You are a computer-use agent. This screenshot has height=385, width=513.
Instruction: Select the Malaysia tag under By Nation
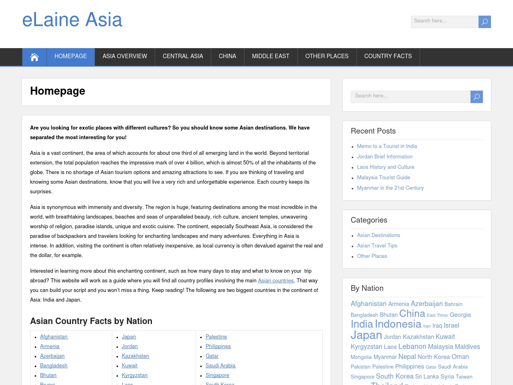[440, 347]
